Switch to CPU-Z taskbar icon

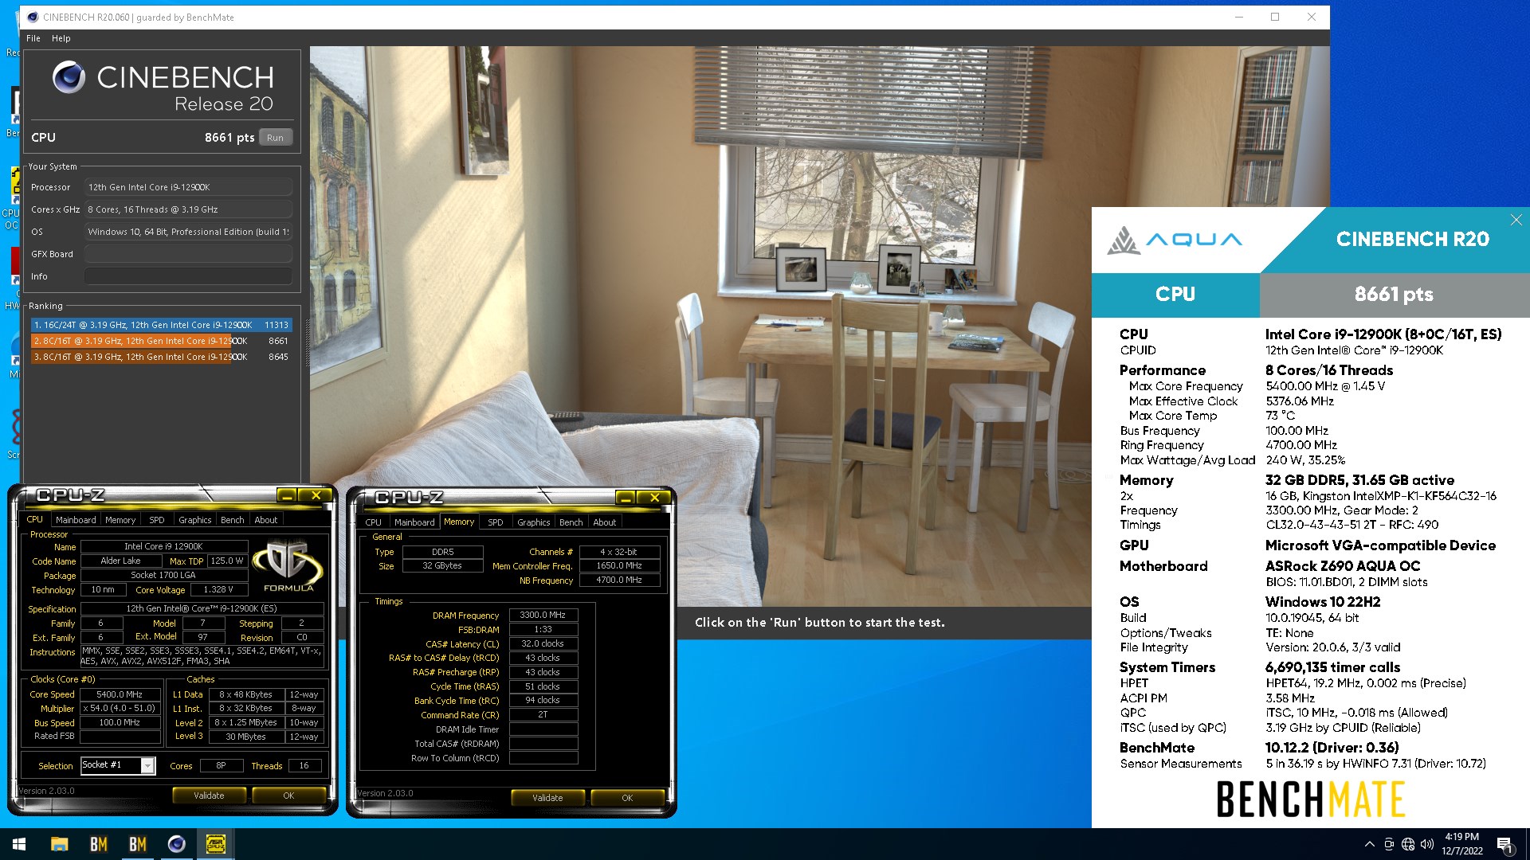pyautogui.click(x=215, y=844)
